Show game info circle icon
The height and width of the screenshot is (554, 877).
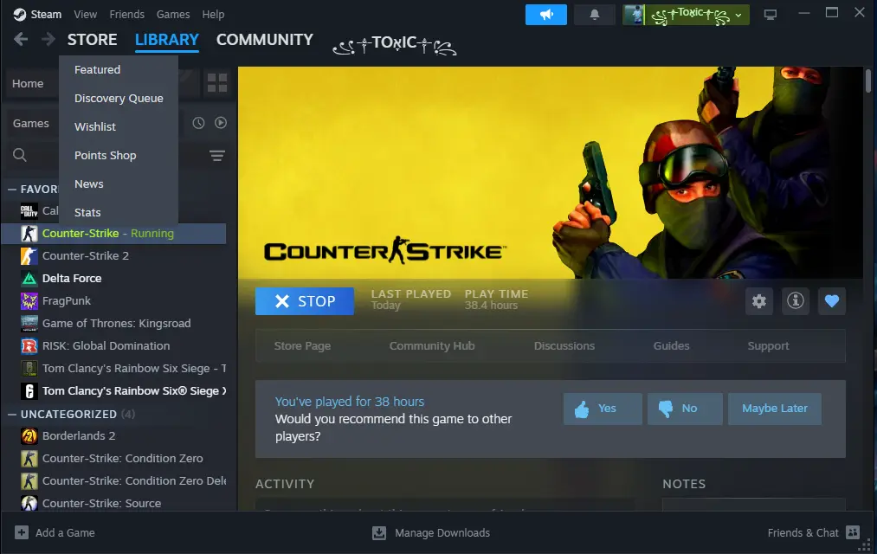[796, 301]
